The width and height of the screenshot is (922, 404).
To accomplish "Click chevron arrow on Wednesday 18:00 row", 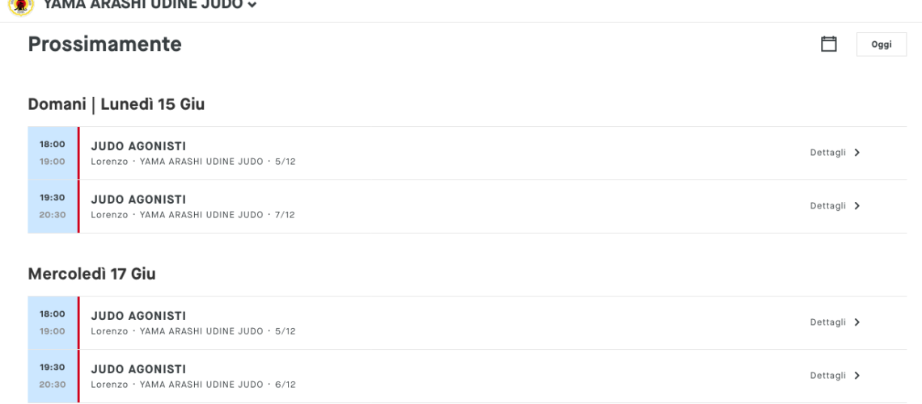I will click(856, 322).
